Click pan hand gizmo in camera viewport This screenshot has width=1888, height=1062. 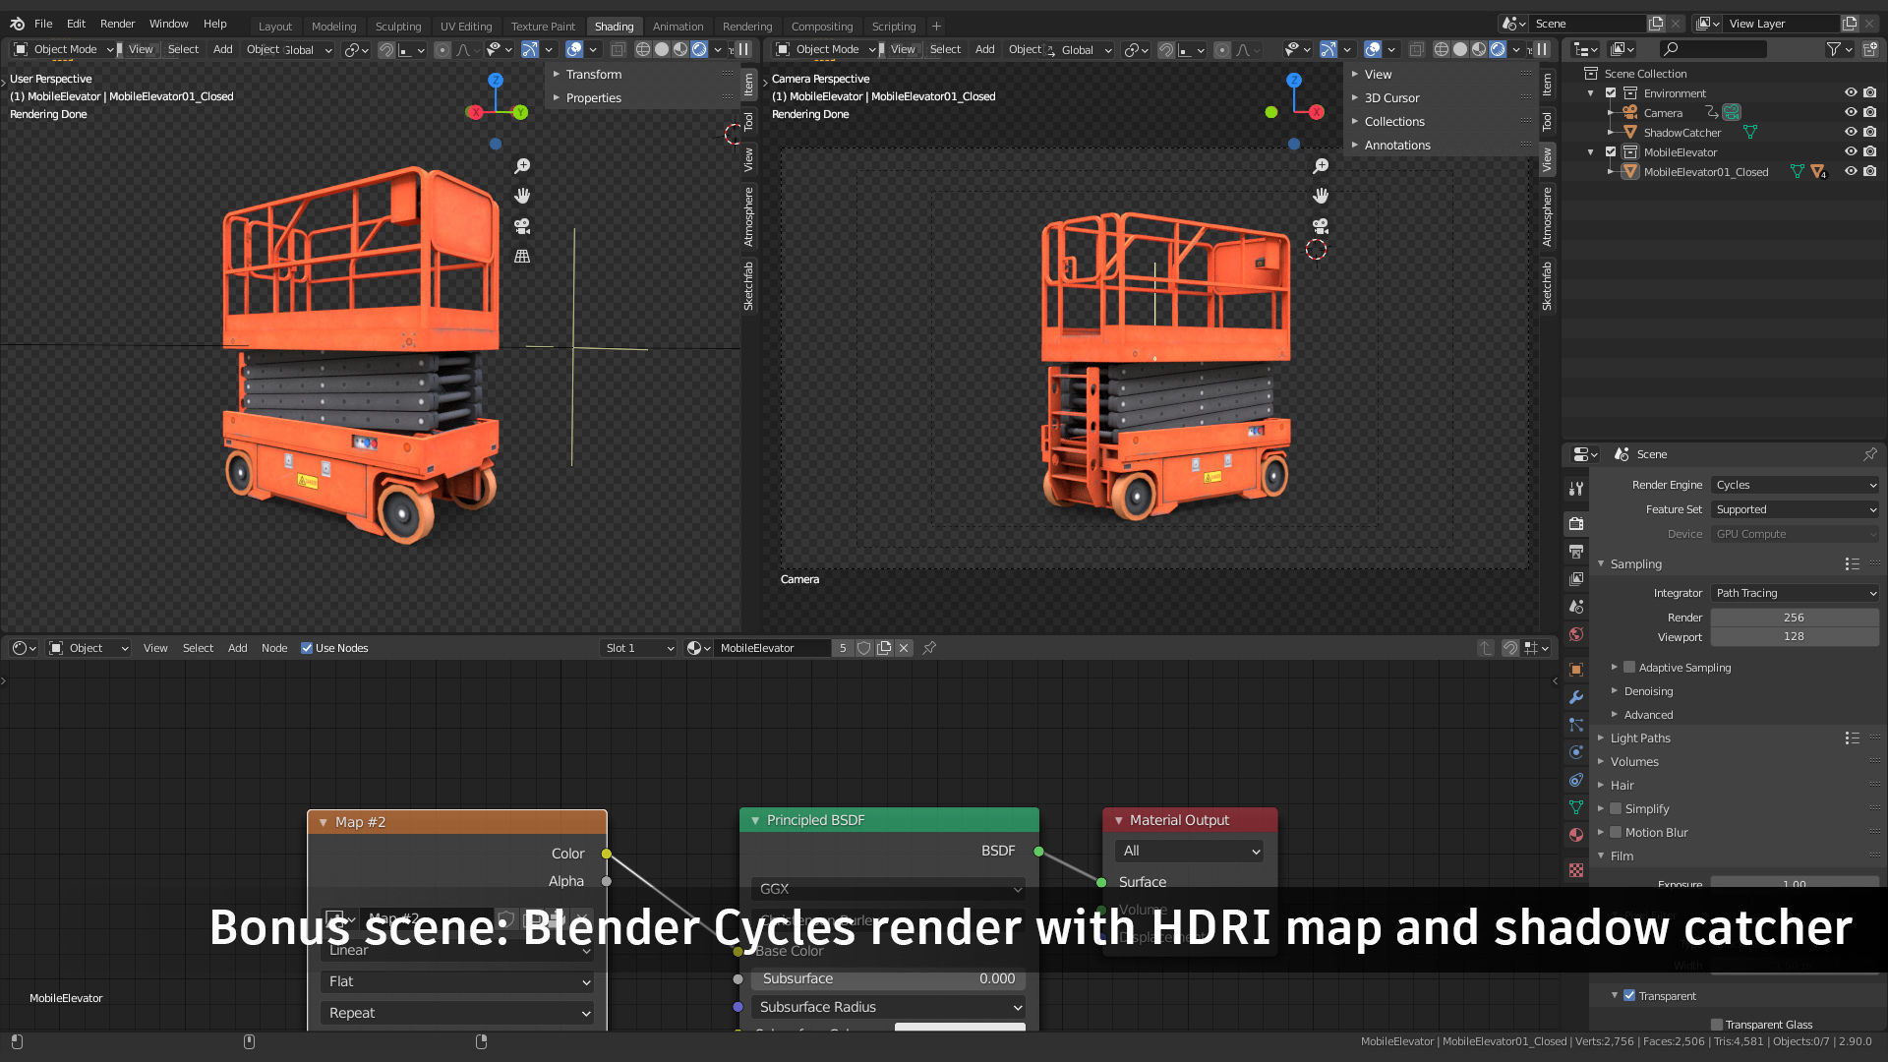[1321, 196]
